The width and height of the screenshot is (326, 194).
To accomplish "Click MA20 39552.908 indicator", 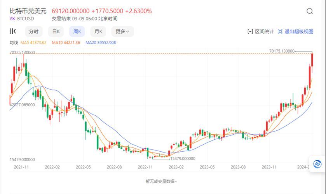I will click(101, 43).
